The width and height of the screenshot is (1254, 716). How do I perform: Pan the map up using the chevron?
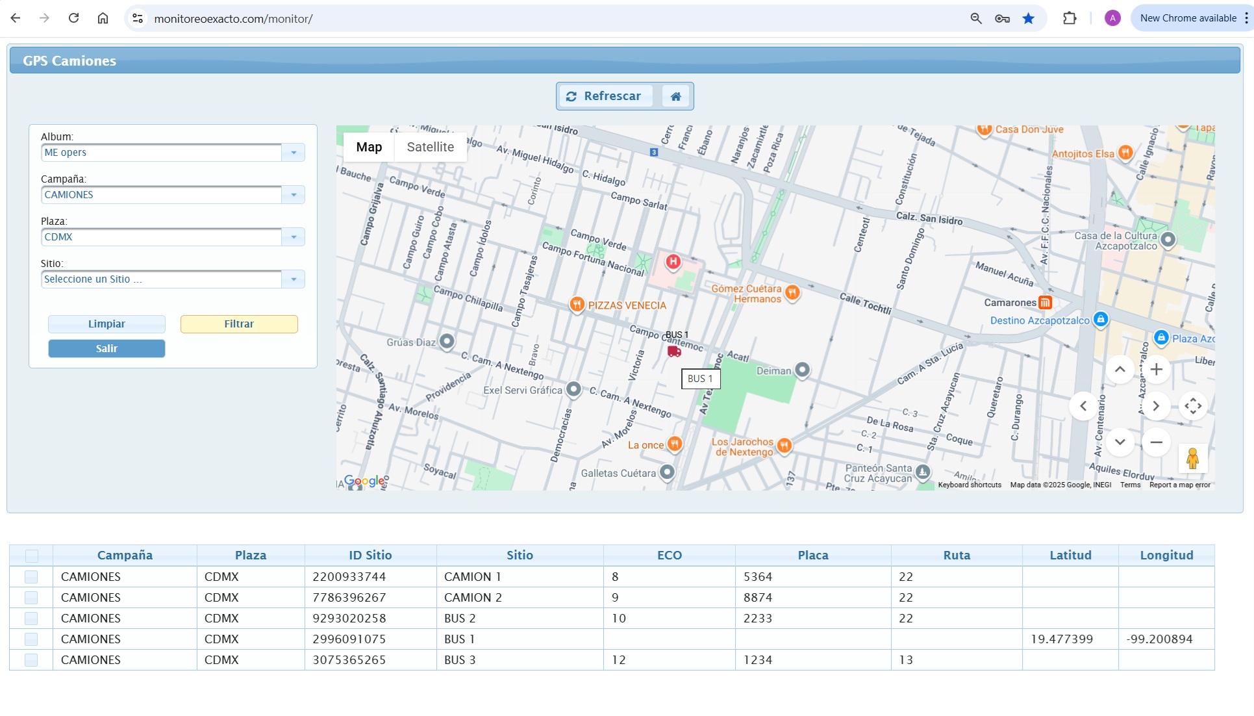coord(1120,369)
